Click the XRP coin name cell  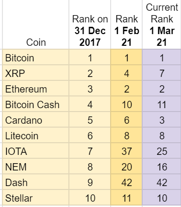(36, 73)
